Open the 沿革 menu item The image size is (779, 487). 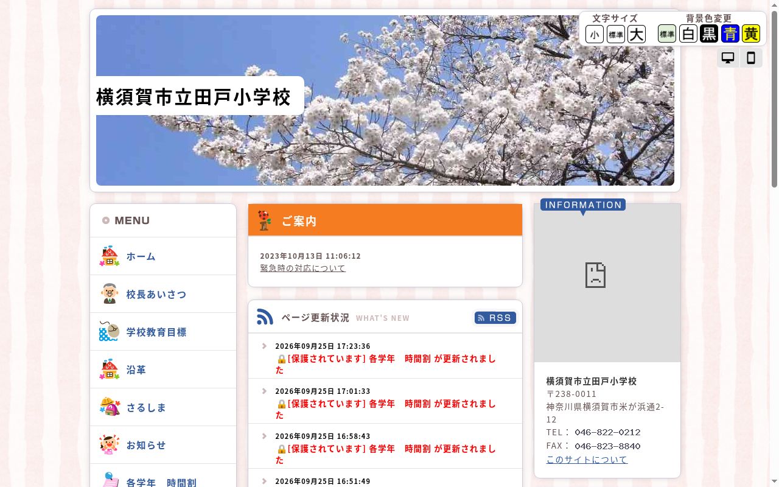point(163,370)
